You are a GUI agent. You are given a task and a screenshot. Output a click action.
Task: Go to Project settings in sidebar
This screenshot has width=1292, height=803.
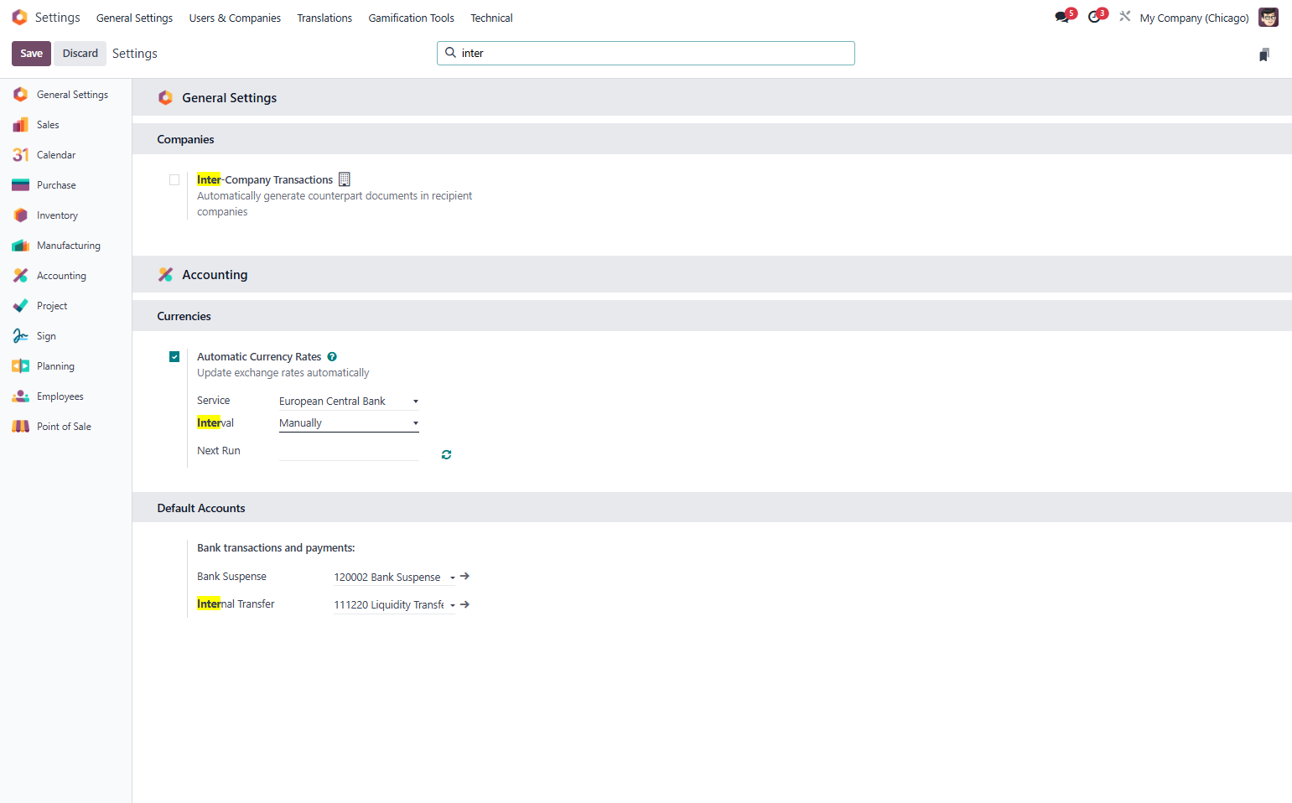(x=65, y=306)
